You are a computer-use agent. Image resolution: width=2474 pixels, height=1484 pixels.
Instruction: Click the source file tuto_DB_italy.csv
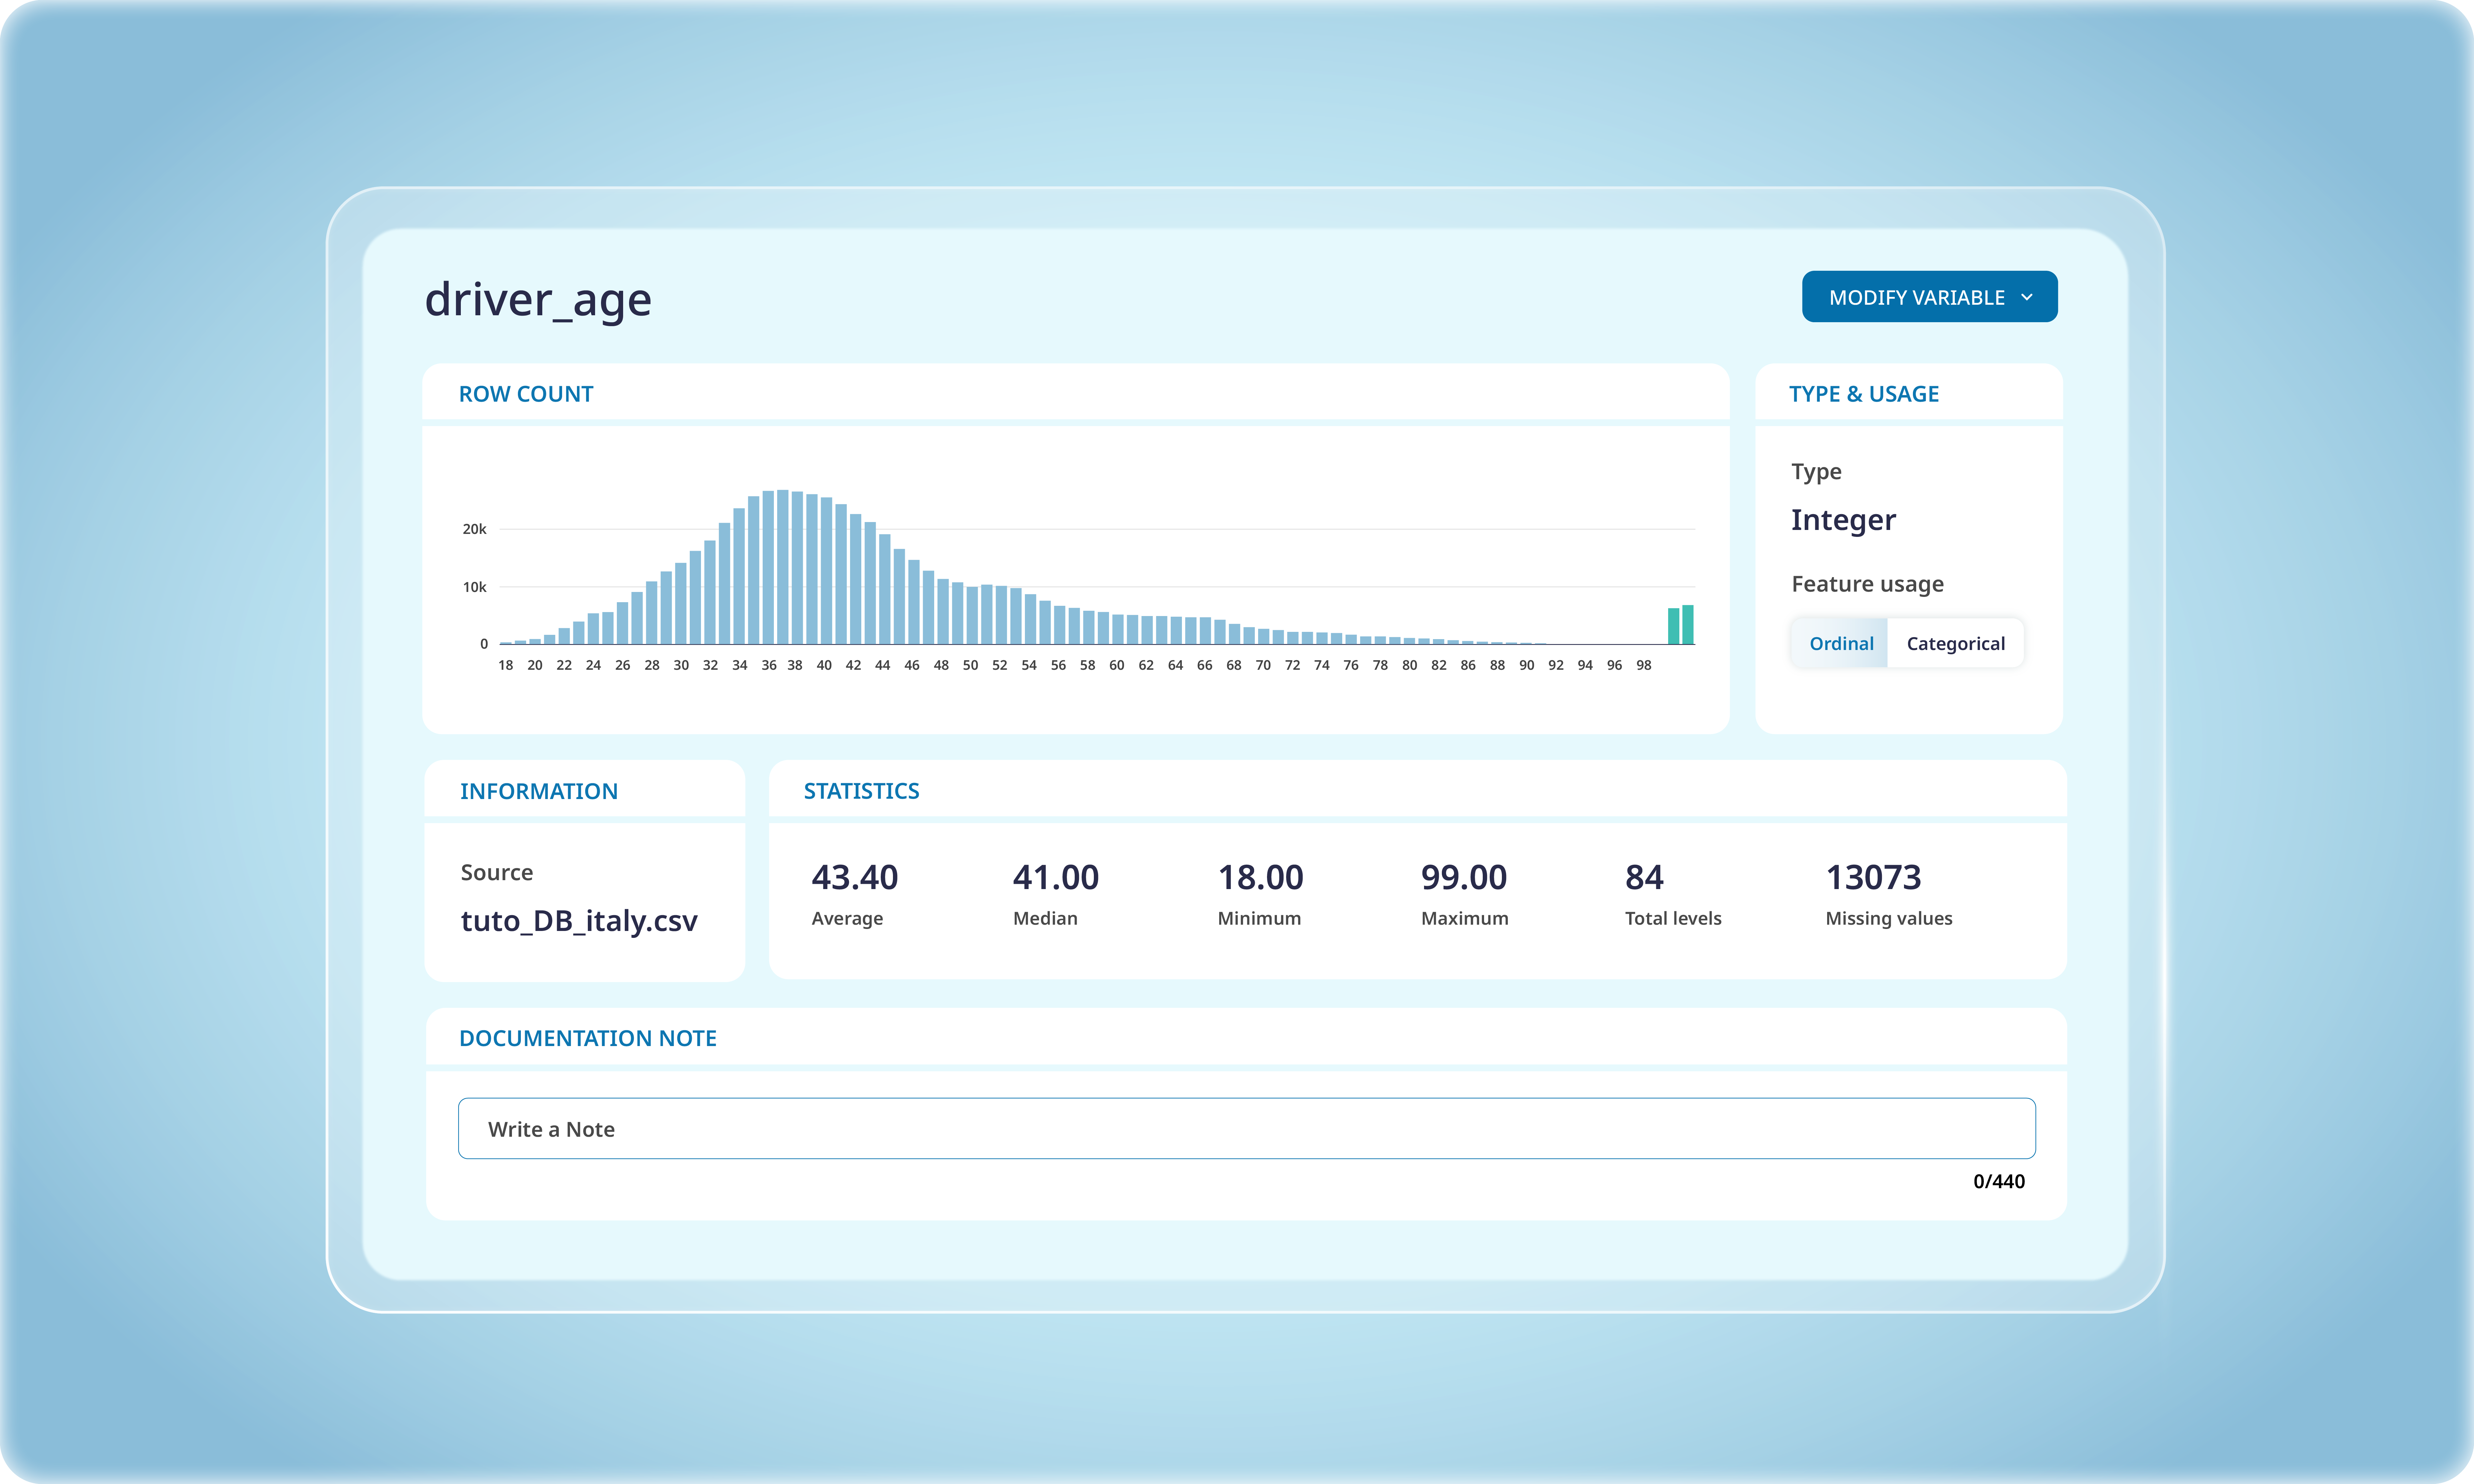[579, 921]
